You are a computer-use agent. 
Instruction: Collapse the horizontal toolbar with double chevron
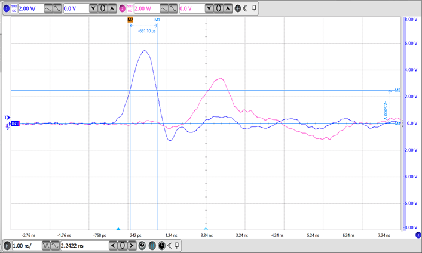(170, 246)
